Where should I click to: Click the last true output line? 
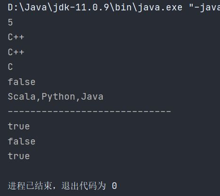click(19, 156)
